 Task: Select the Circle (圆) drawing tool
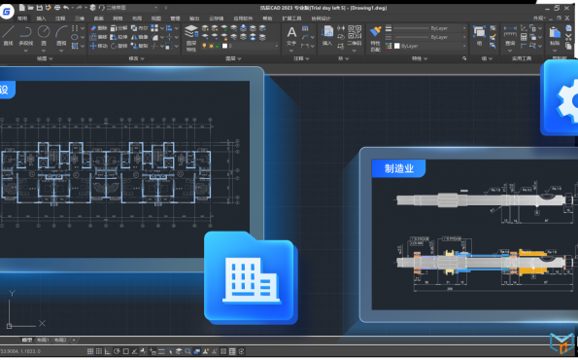[44, 35]
